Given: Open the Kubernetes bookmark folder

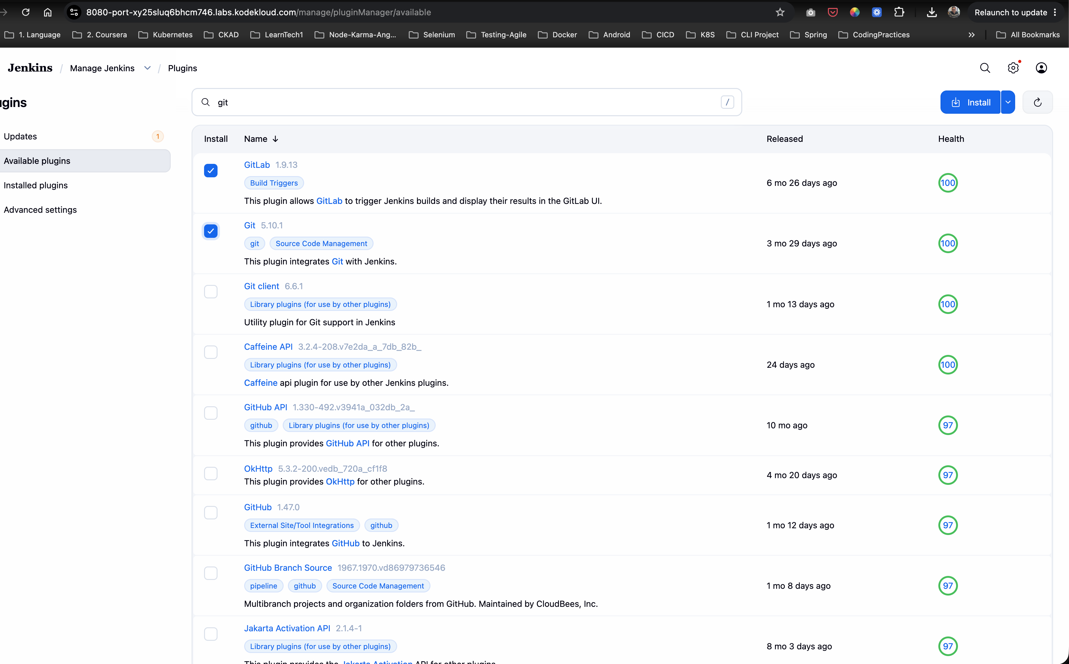Looking at the screenshot, I should 165,35.
